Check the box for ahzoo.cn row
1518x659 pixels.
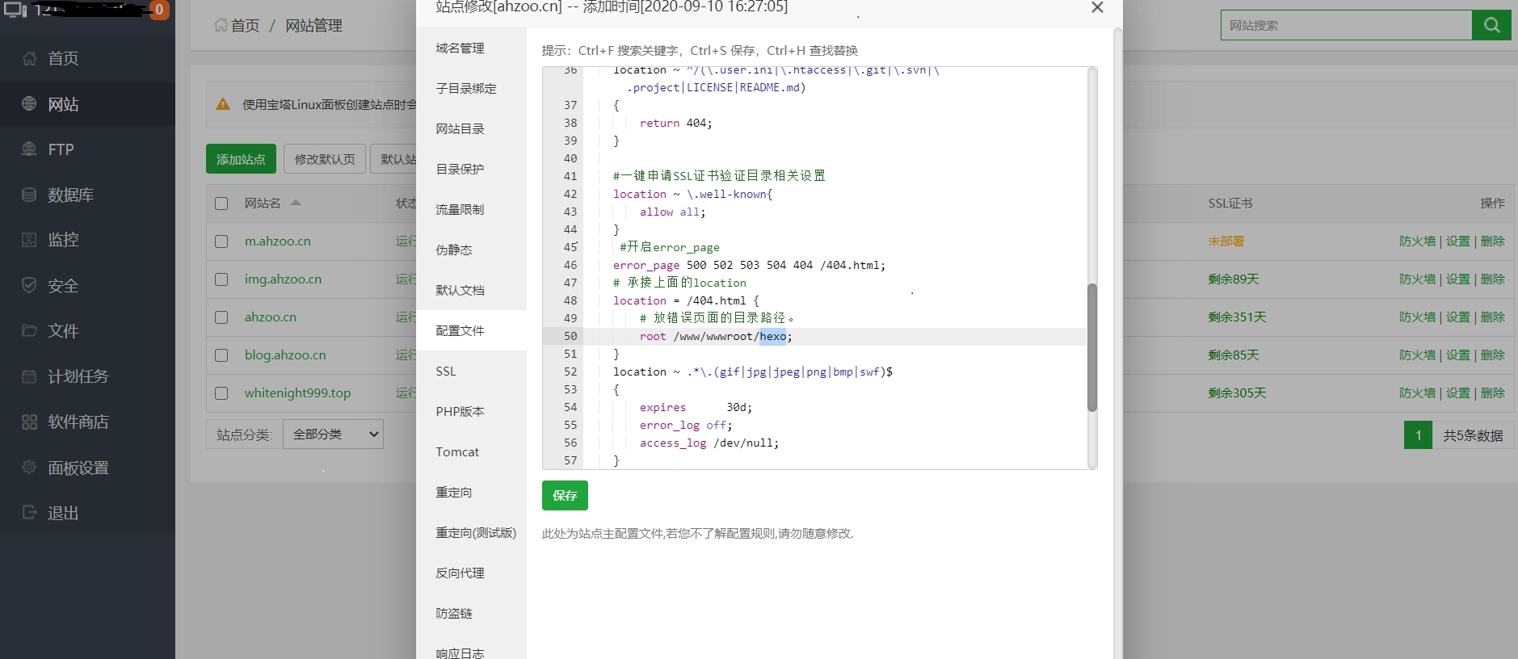click(x=221, y=317)
